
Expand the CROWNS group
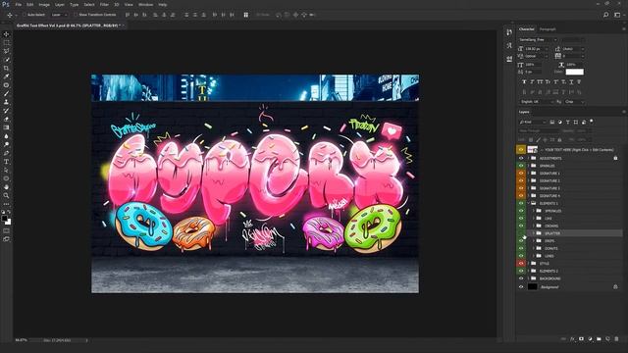534,226
